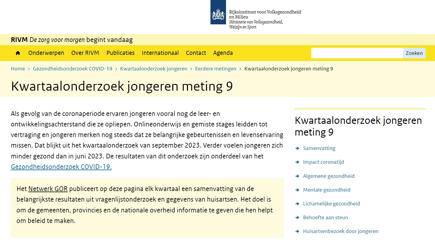Open the Gezondheidsonderzoek COVID-19 link in the intro text
This screenshot has width=435, height=240.
click(61, 167)
